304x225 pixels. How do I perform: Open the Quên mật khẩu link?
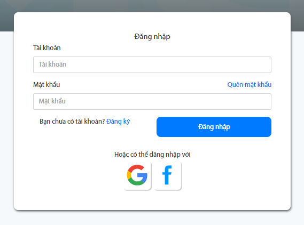click(x=250, y=85)
